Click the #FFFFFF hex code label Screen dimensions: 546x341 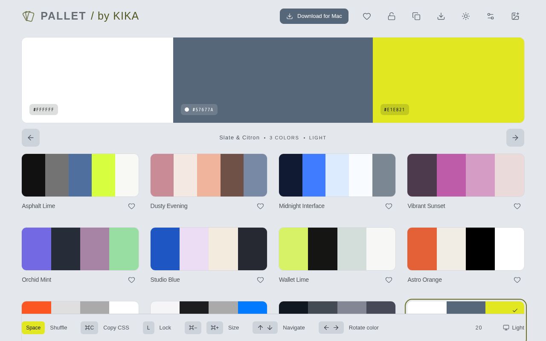(x=44, y=110)
